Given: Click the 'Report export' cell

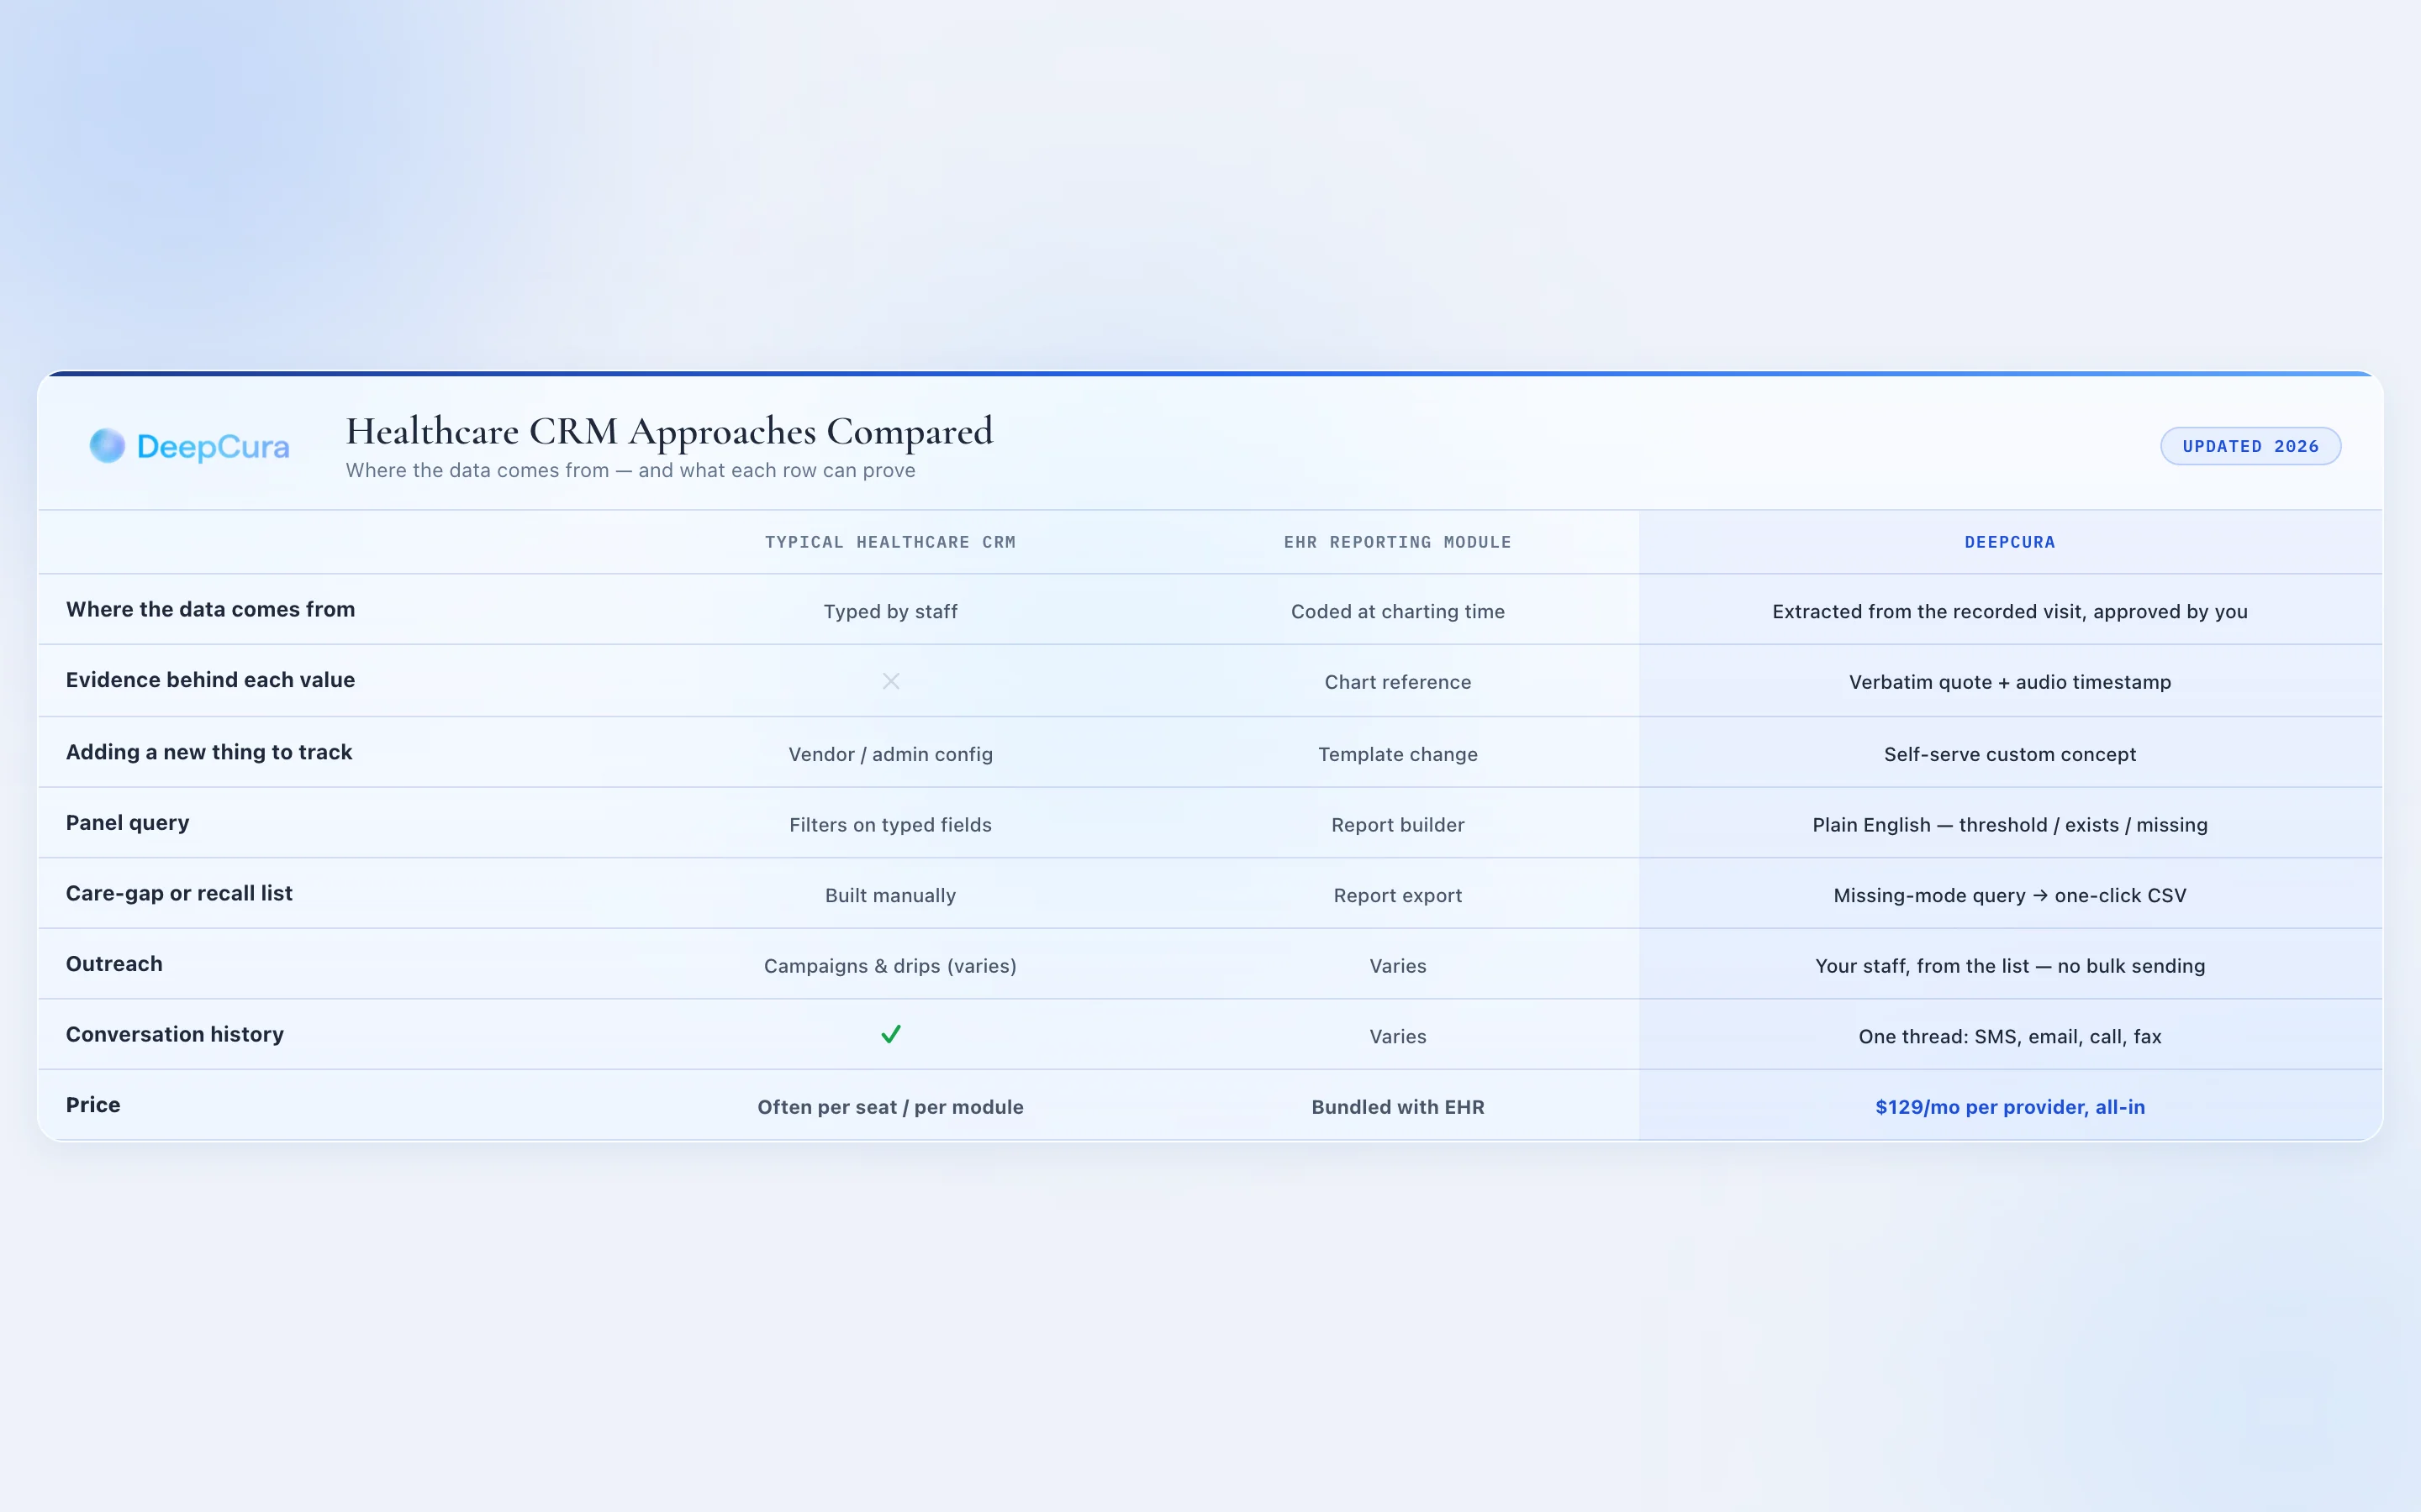Looking at the screenshot, I should pyautogui.click(x=1398, y=895).
